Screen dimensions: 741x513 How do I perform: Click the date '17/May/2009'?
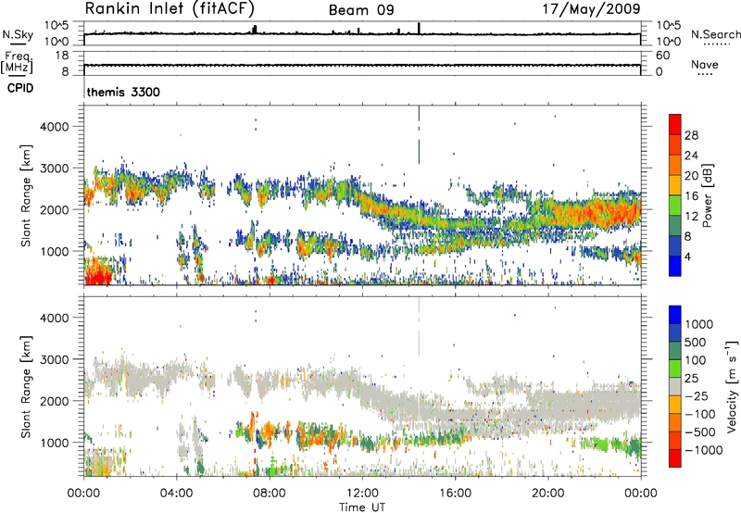(591, 8)
